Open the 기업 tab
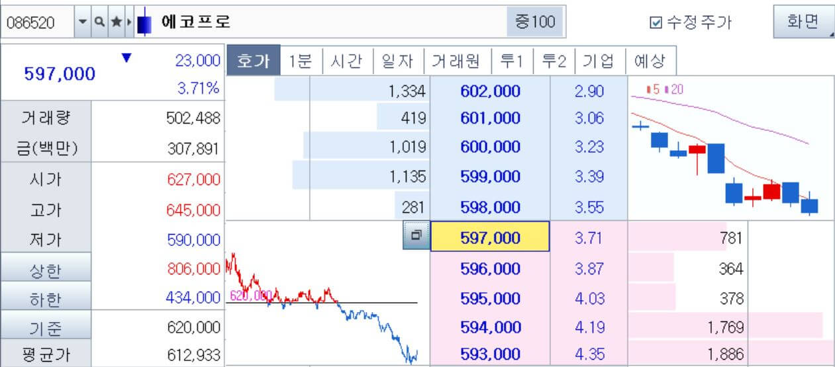This screenshot has height=367, width=835. click(600, 61)
